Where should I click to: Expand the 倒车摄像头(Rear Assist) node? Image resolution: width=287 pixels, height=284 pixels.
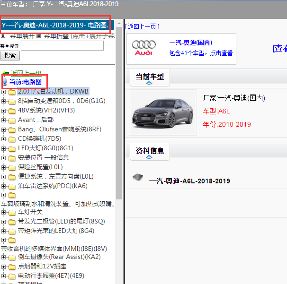click(x=3, y=258)
